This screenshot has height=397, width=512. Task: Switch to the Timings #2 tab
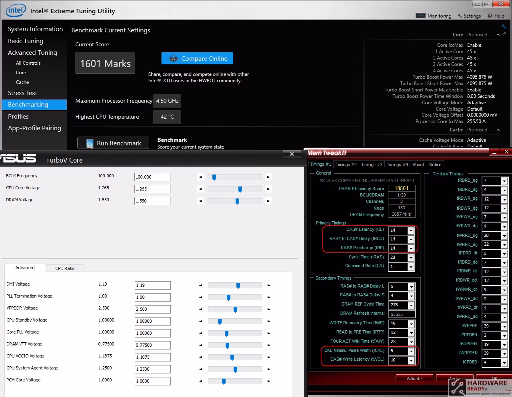click(x=346, y=165)
